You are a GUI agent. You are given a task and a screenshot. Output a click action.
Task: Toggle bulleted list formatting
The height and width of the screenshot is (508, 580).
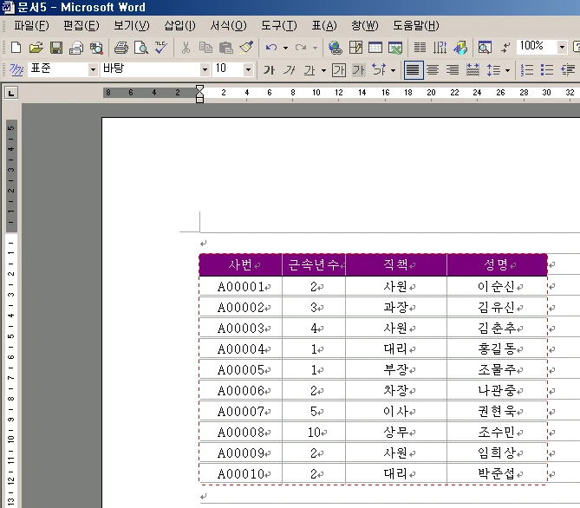[x=547, y=69]
